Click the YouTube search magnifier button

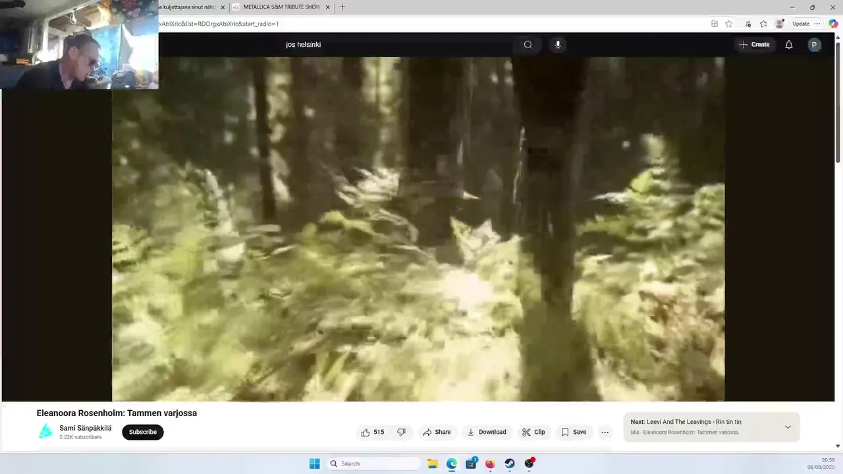[x=528, y=45]
